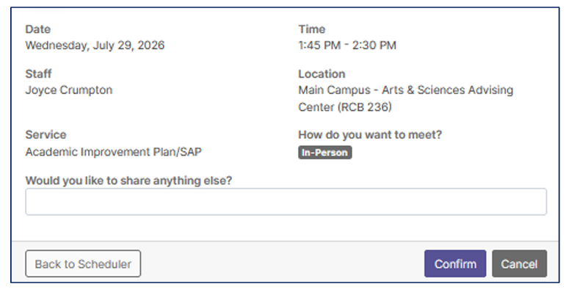The height and width of the screenshot is (295, 569).
Task: Focus the share anything else text box
Action: click(x=286, y=201)
